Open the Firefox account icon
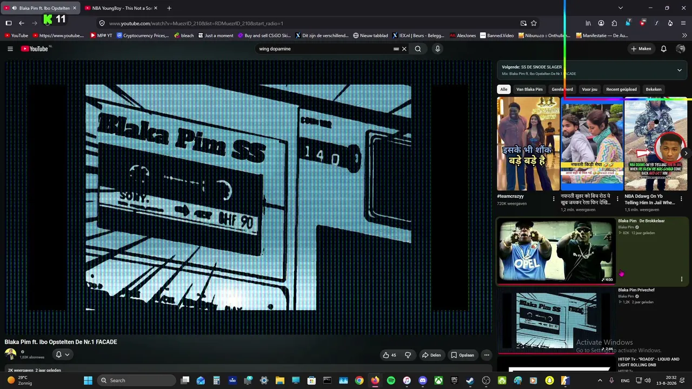This screenshot has width=692, height=389. point(601,23)
